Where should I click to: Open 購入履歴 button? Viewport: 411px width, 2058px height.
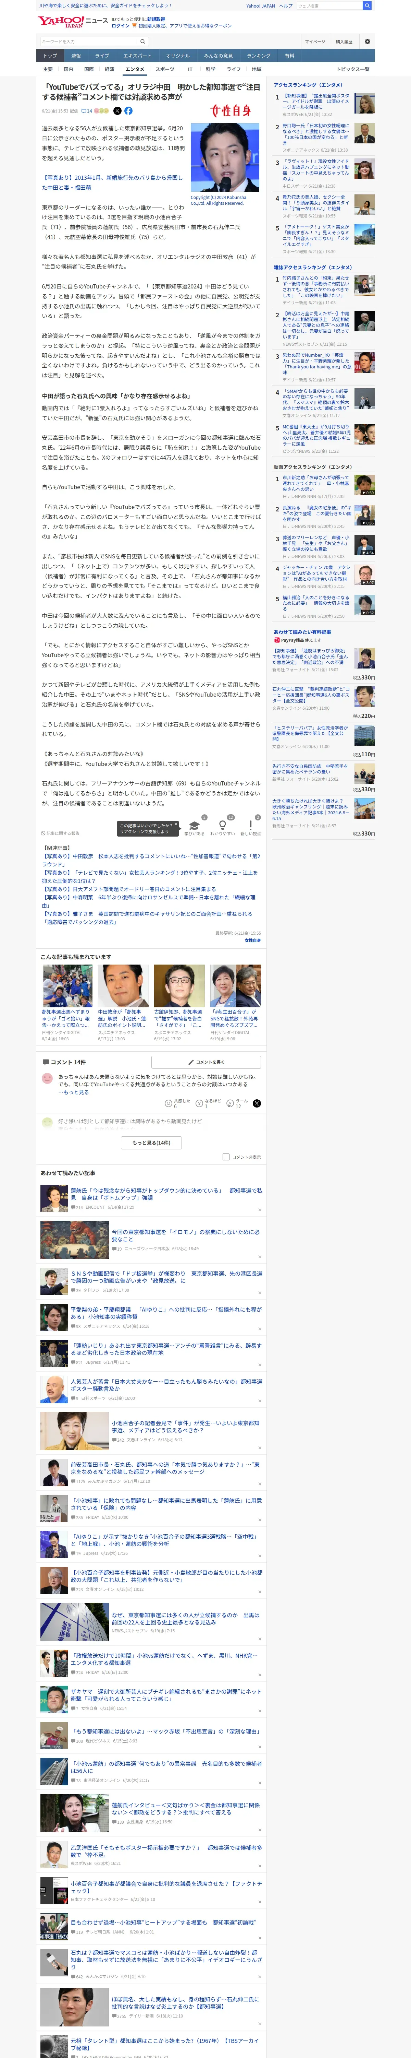(x=344, y=42)
